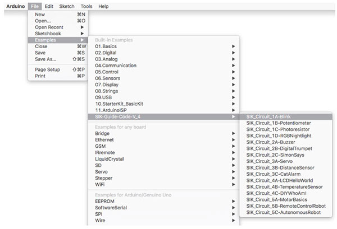Load the SIK_Circuit_1B-Potentiometer sketch

coord(286,123)
